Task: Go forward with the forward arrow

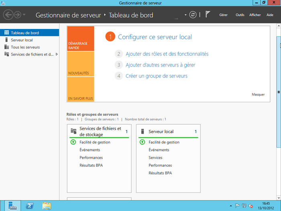Action: pos(18,15)
